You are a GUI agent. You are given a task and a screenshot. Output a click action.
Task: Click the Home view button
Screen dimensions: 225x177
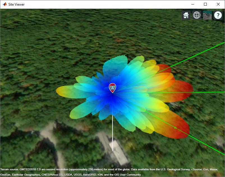point(186,15)
